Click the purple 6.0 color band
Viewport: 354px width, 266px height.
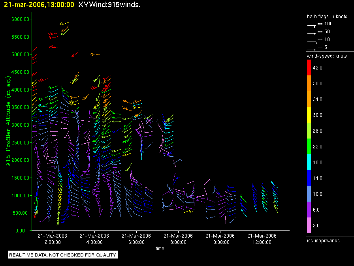pos(309,210)
